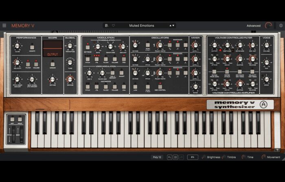Open the hamburger main menu
The image size is (285, 182).
4,26
